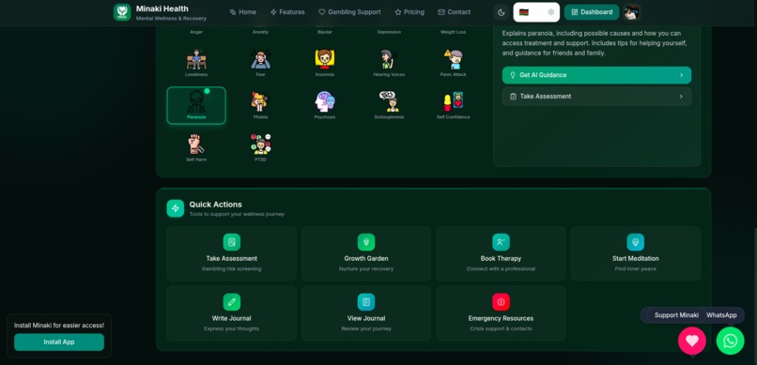Click the Minaki Health title text

tap(162, 8)
